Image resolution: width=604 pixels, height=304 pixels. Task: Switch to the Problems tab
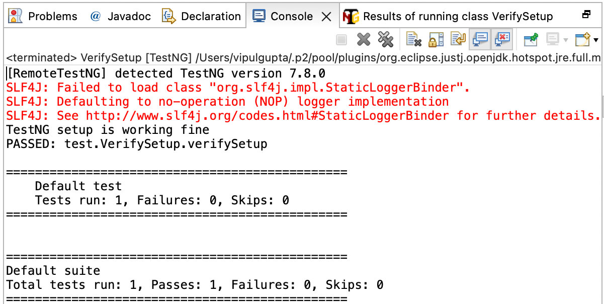[43, 16]
